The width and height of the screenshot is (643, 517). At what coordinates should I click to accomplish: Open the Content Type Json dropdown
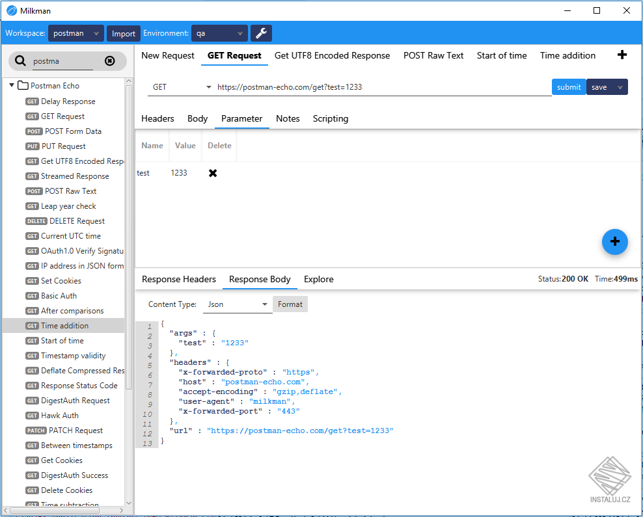238,304
